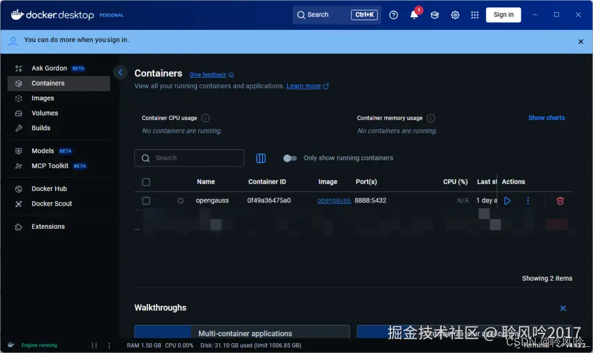Collapse the sidebar with the chevron button
This screenshot has width=593, height=353.
pyautogui.click(x=121, y=73)
